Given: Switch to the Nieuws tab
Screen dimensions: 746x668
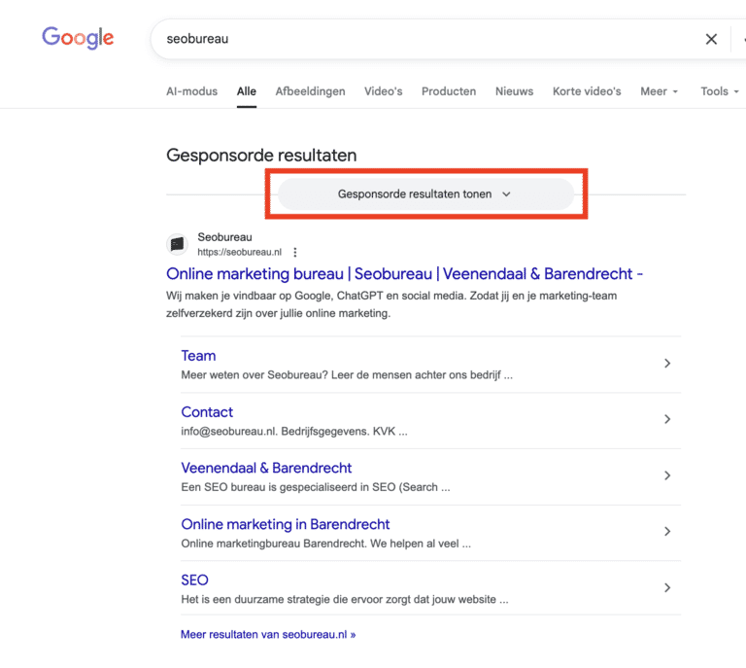Looking at the screenshot, I should 514,91.
